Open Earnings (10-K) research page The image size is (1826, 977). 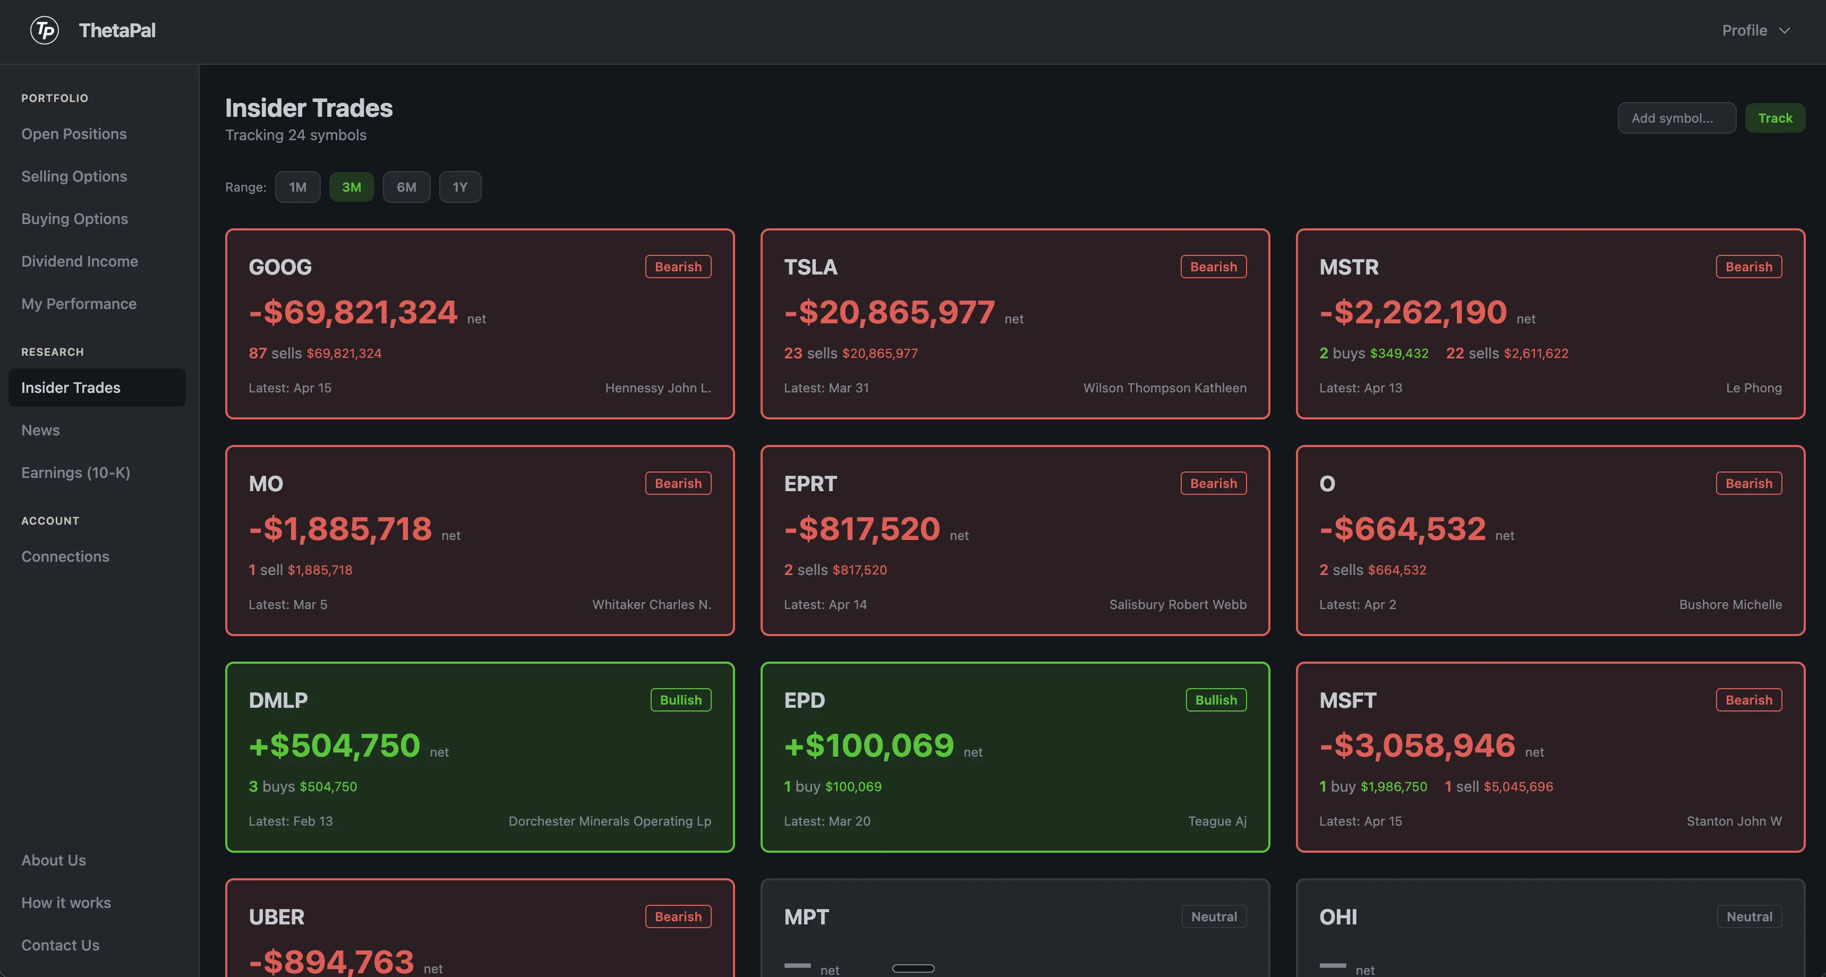click(x=76, y=473)
